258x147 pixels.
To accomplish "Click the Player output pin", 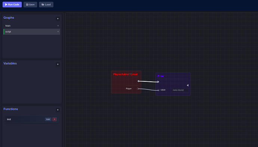I will [138, 89].
